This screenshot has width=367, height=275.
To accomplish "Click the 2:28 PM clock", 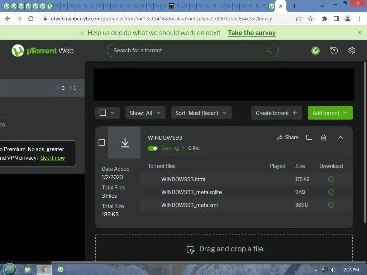I will click(x=351, y=270).
